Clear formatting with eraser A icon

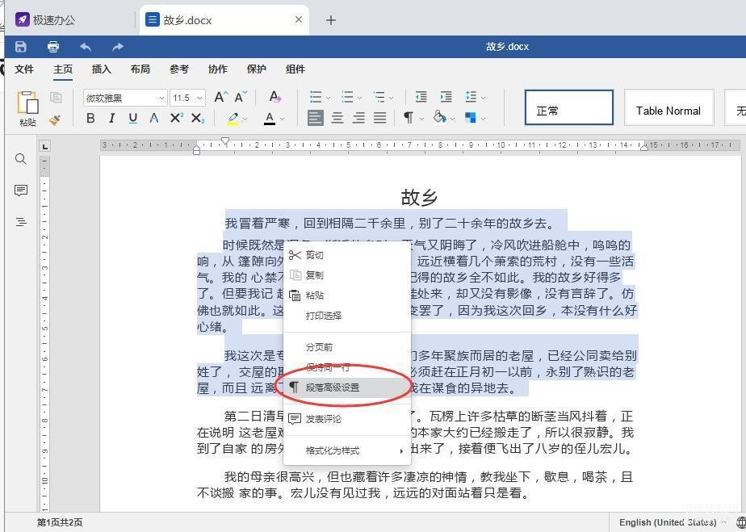(275, 97)
